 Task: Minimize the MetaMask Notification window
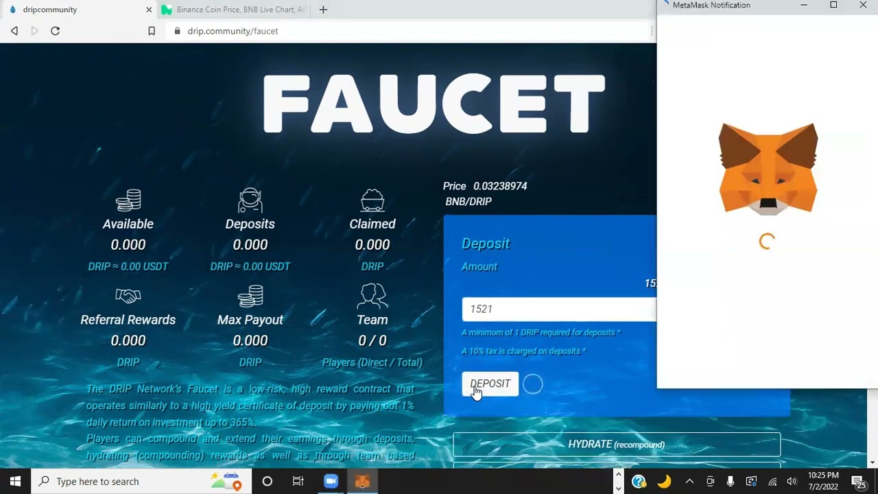[x=804, y=5]
